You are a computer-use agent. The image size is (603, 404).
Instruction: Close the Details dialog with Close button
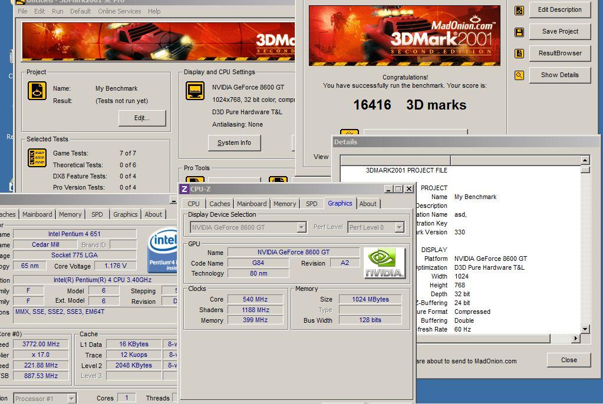[x=569, y=360]
